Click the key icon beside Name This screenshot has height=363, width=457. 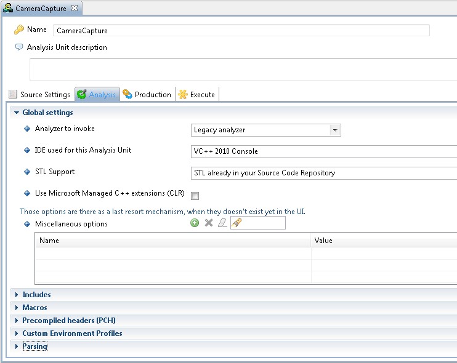coord(19,30)
